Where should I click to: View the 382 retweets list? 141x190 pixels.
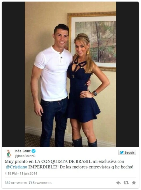tap(16, 183)
